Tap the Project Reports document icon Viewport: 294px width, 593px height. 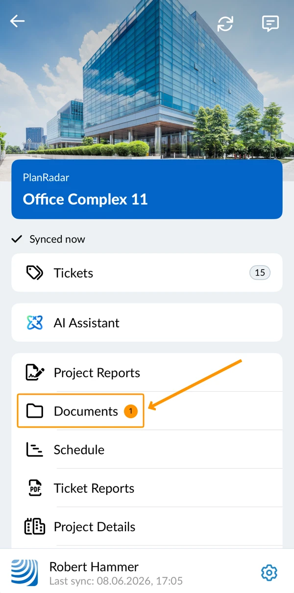(x=35, y=373)
